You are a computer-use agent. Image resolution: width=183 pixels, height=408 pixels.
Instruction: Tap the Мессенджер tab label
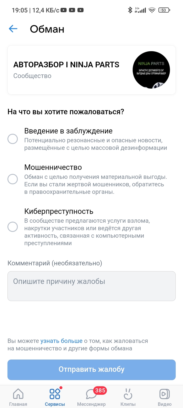[91, 404]
